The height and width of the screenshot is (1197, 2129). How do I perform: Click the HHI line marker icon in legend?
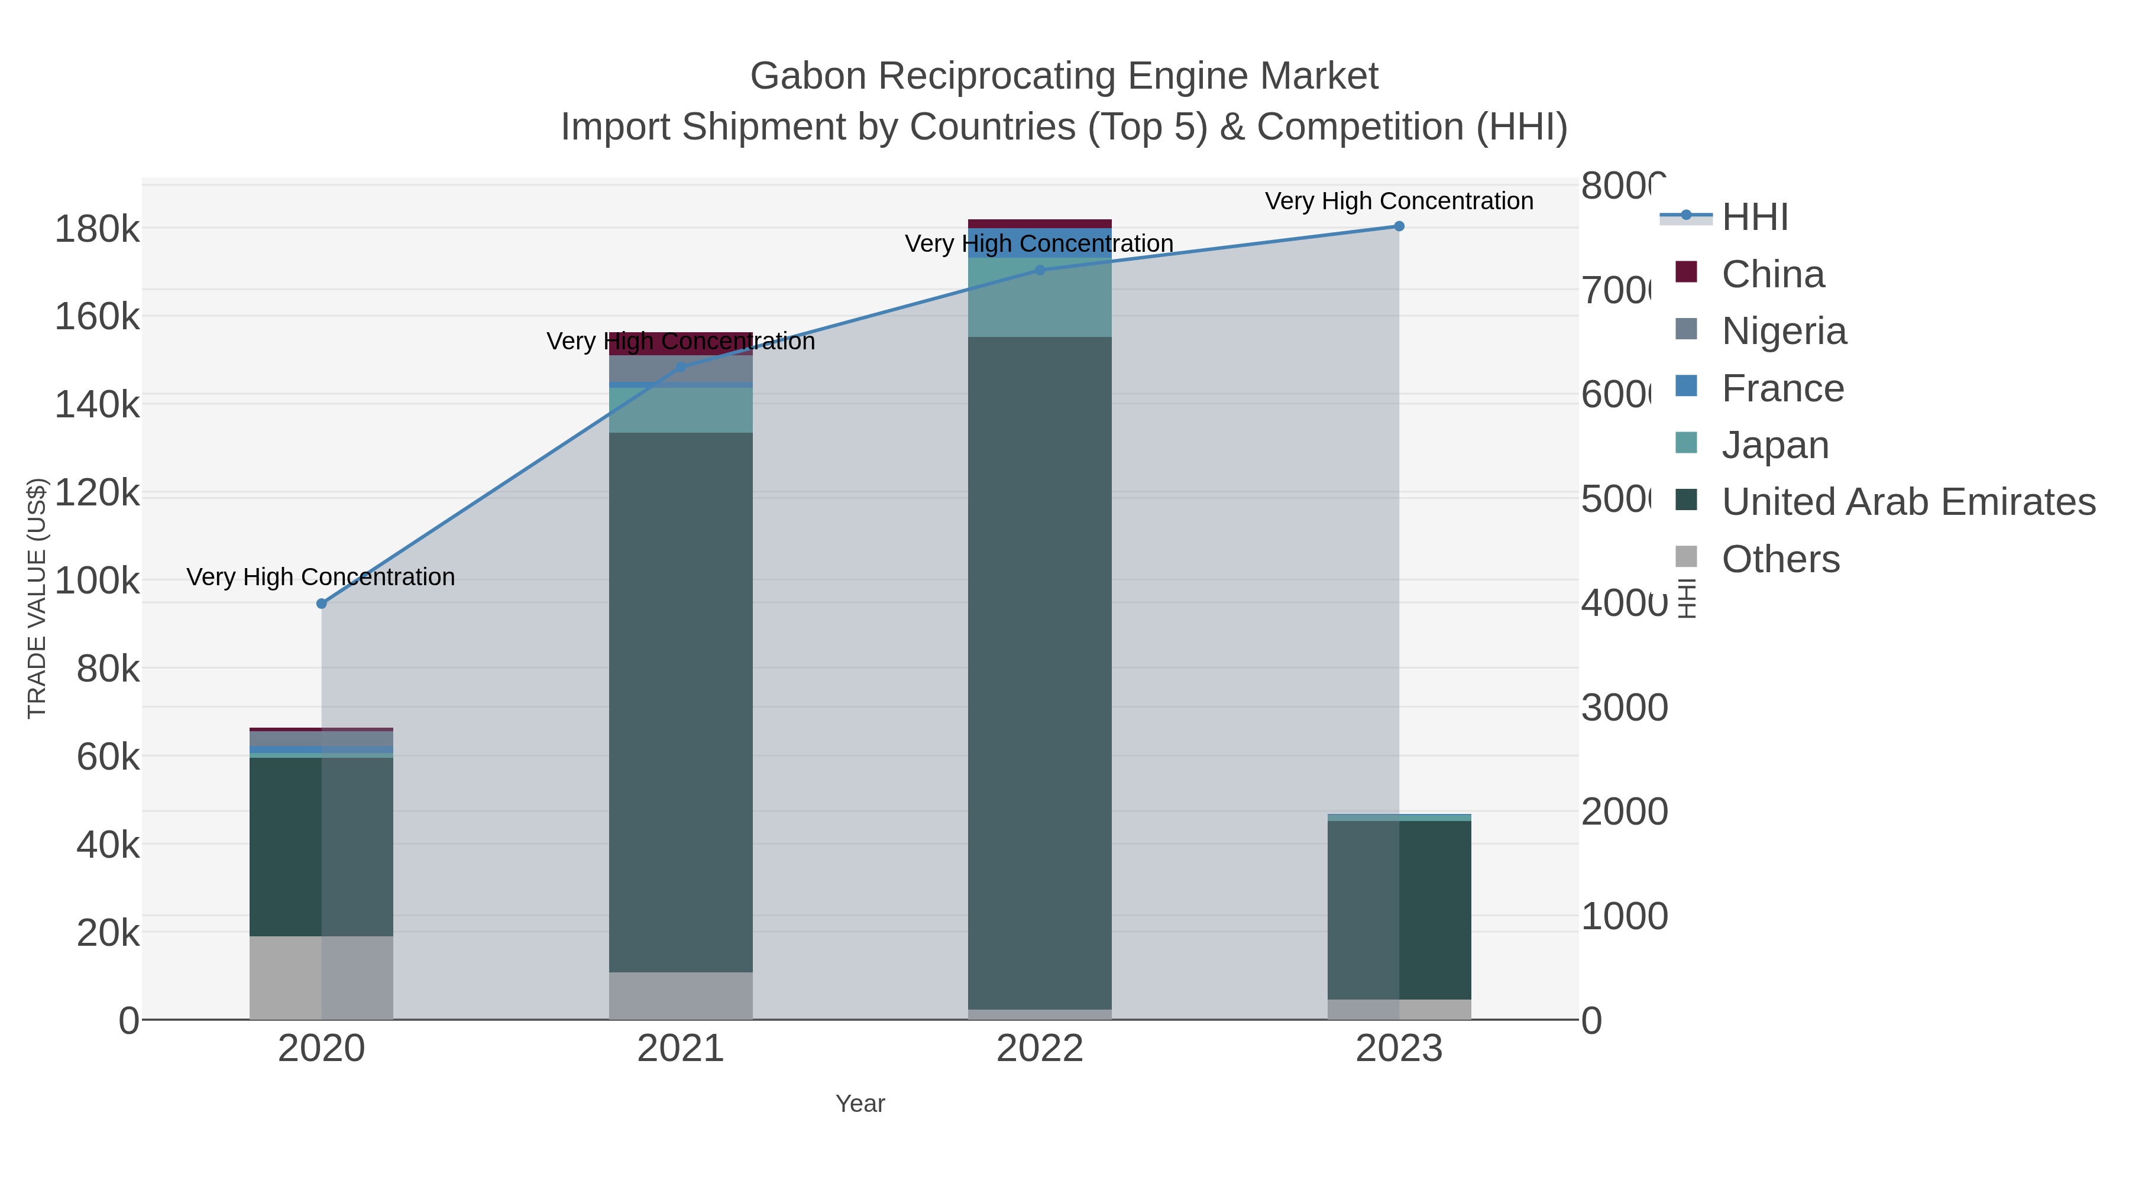point(1686,216)
